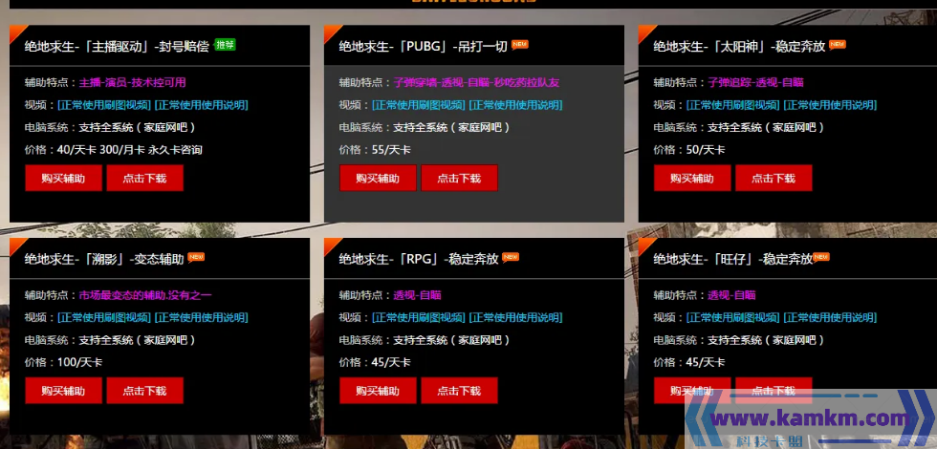Screen dimensions: 937x449
Task: Click price text 100/天卡
Action: pyautogui.click(x=79, y=362)
